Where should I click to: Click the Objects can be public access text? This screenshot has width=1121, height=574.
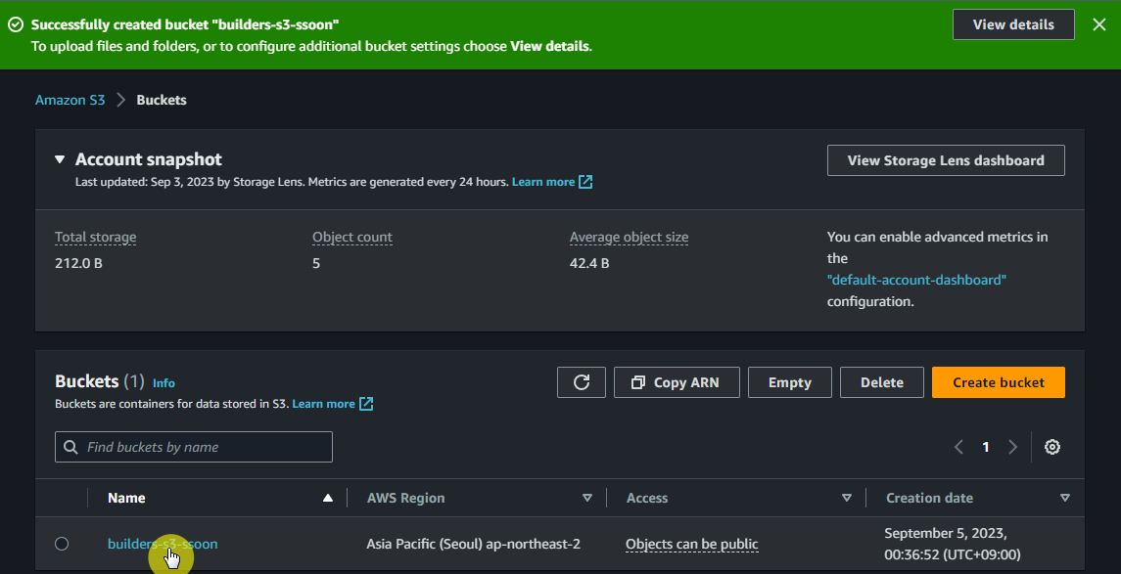pyautogui.click(x=692, y=545)
